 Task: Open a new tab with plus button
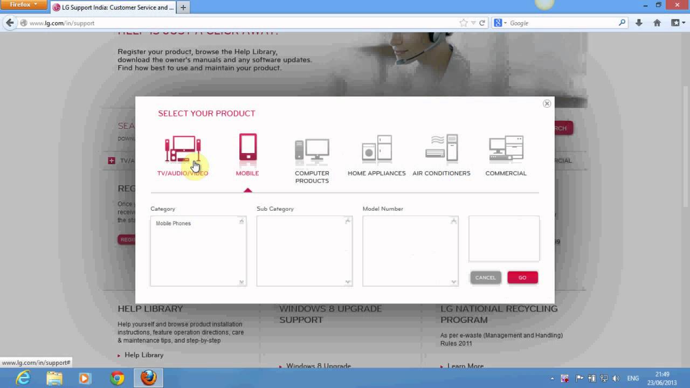pyautogui.click(x=183, y=8)
